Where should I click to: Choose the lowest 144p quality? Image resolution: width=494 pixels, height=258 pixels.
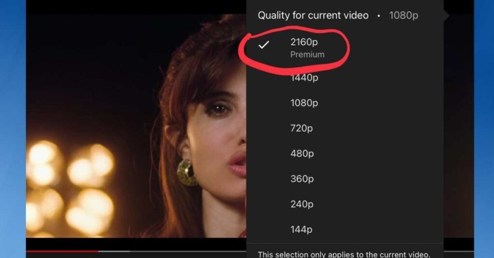344,230
